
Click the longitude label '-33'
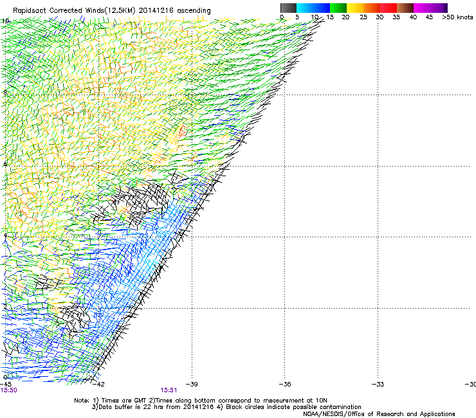[x=378, y=385]
